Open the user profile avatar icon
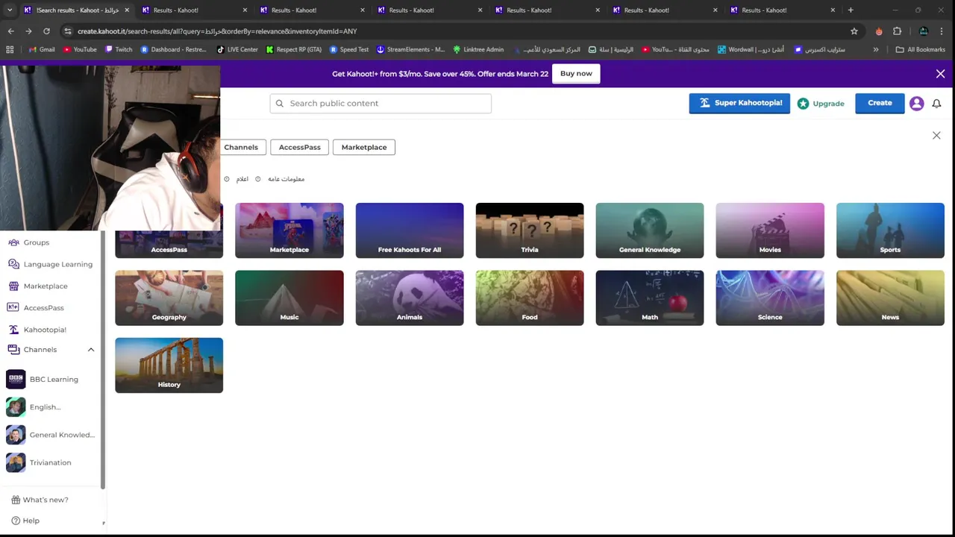Image resolution: width=955 pixels, height=537 pixels. point(917,104)
